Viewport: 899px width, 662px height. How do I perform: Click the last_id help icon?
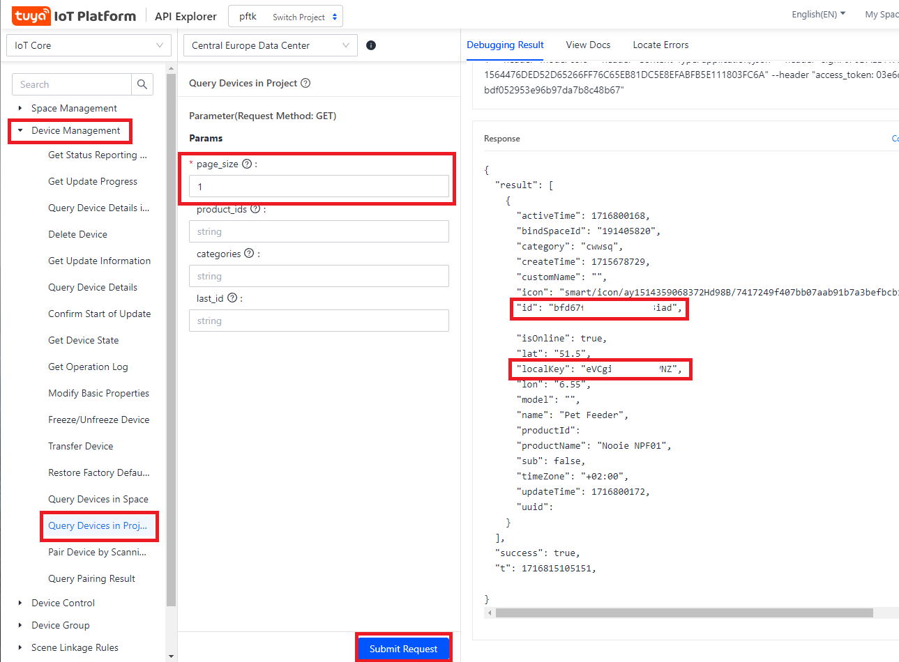(232, 298)
